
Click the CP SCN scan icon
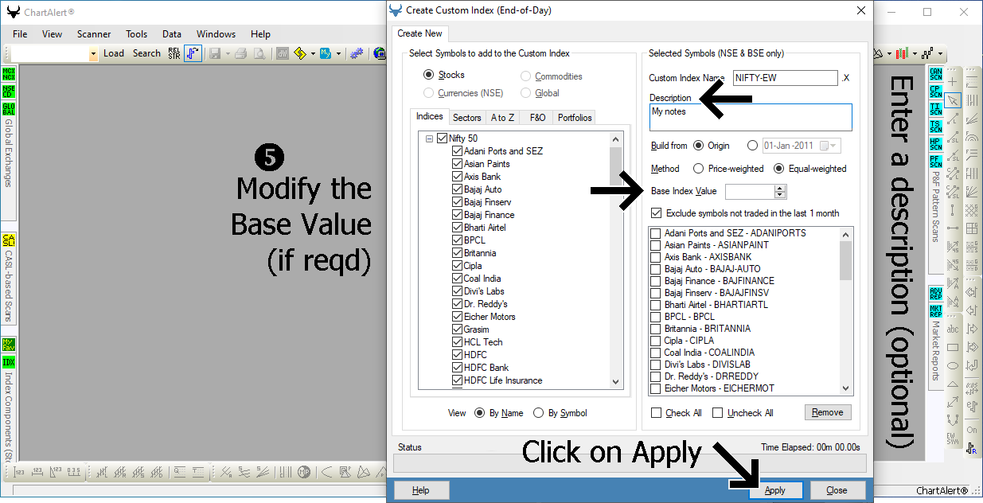click(x=936, y=92)
